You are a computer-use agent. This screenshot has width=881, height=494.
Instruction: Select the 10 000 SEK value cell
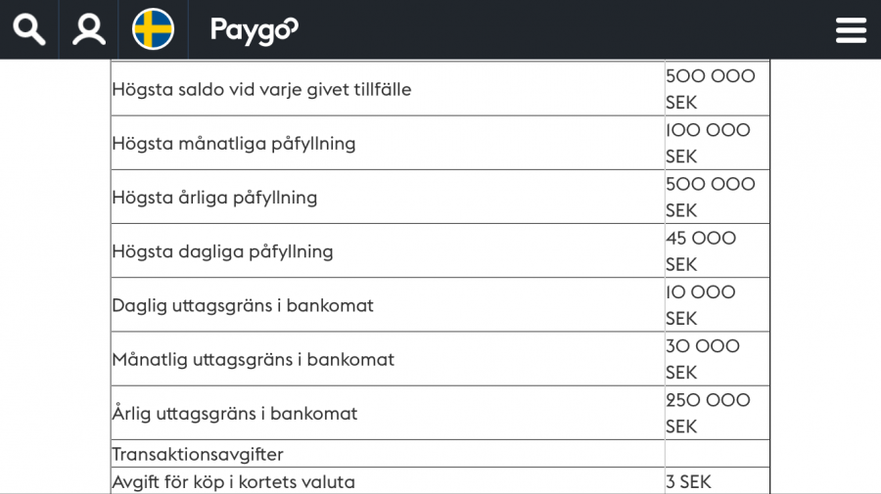pyautogui.click(x=701, y=305)
